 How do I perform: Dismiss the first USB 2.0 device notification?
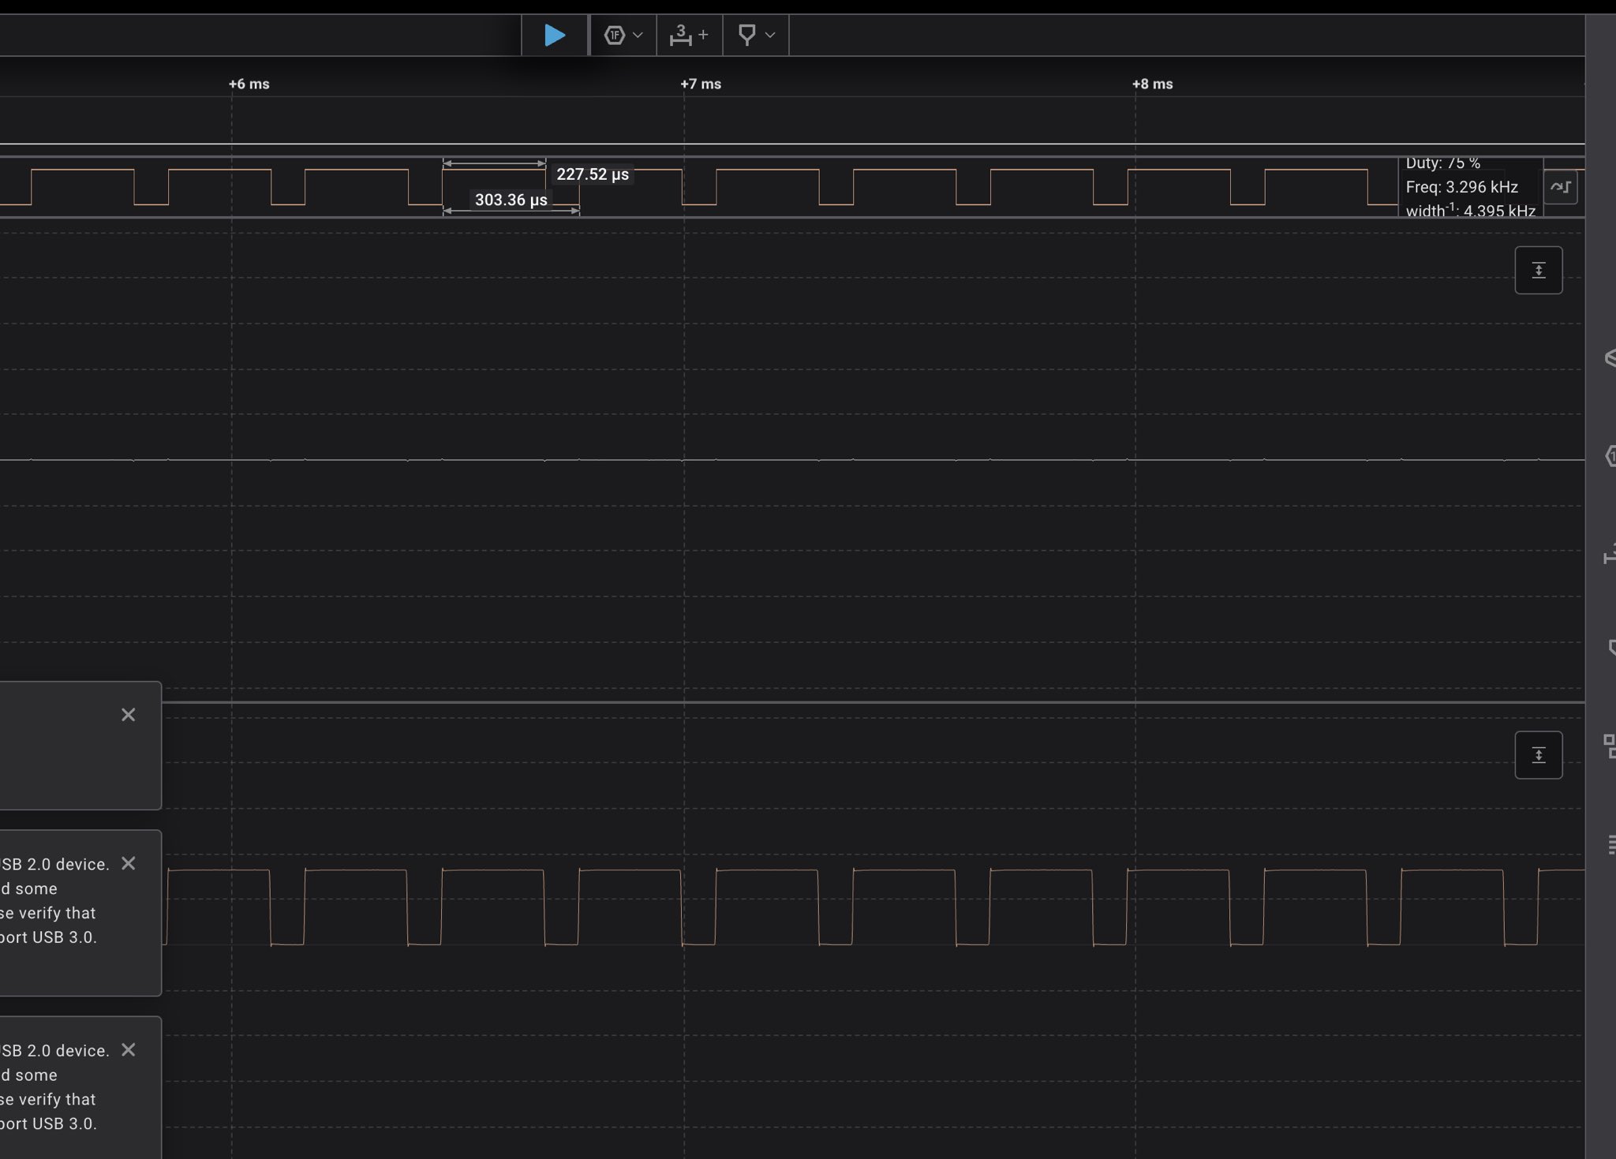[129, 863]
